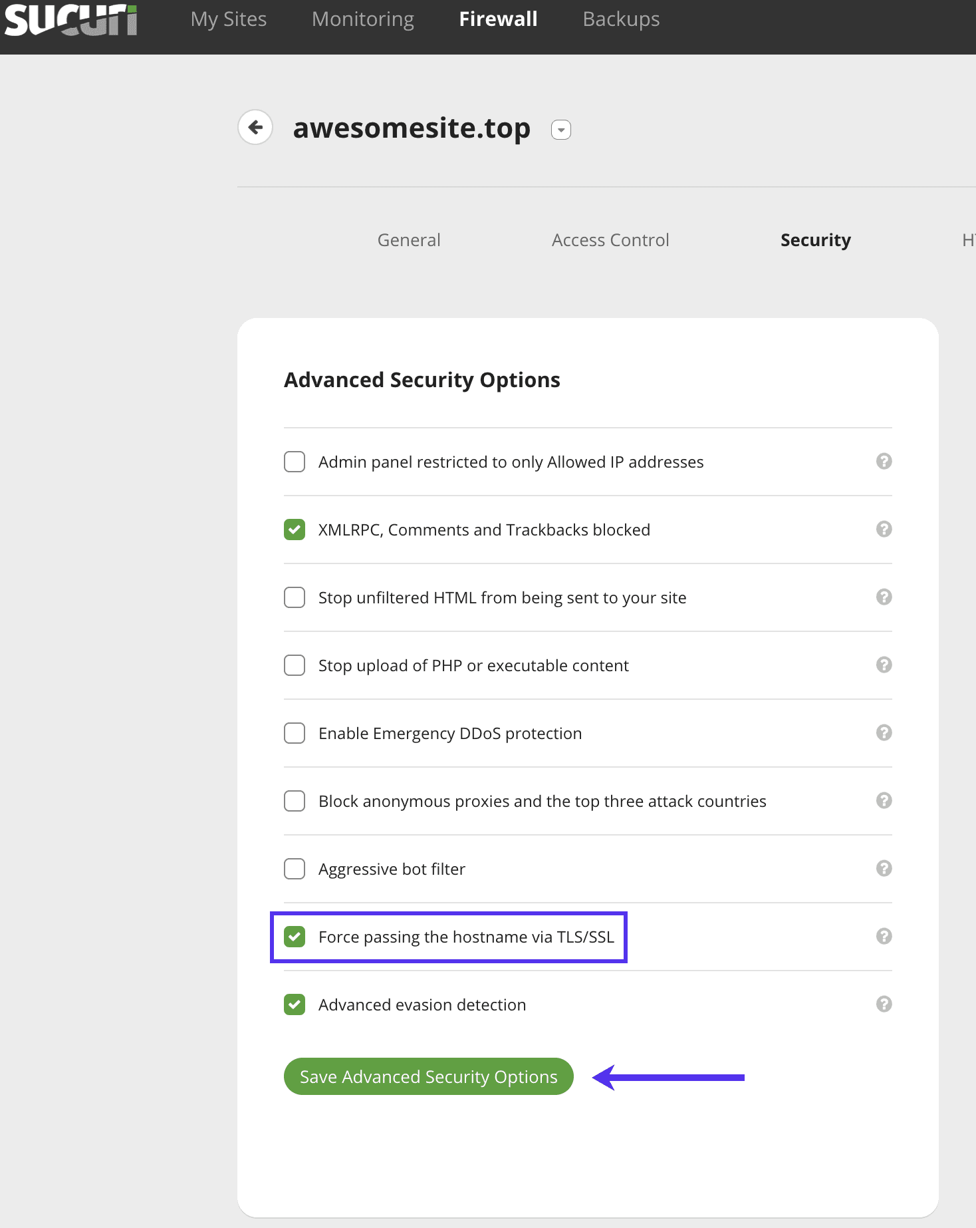This screenshot has width=976, height=1228.
Task: Click label 'Stop upload of PHP or executable content'
Action: click(x=473, y=666)
